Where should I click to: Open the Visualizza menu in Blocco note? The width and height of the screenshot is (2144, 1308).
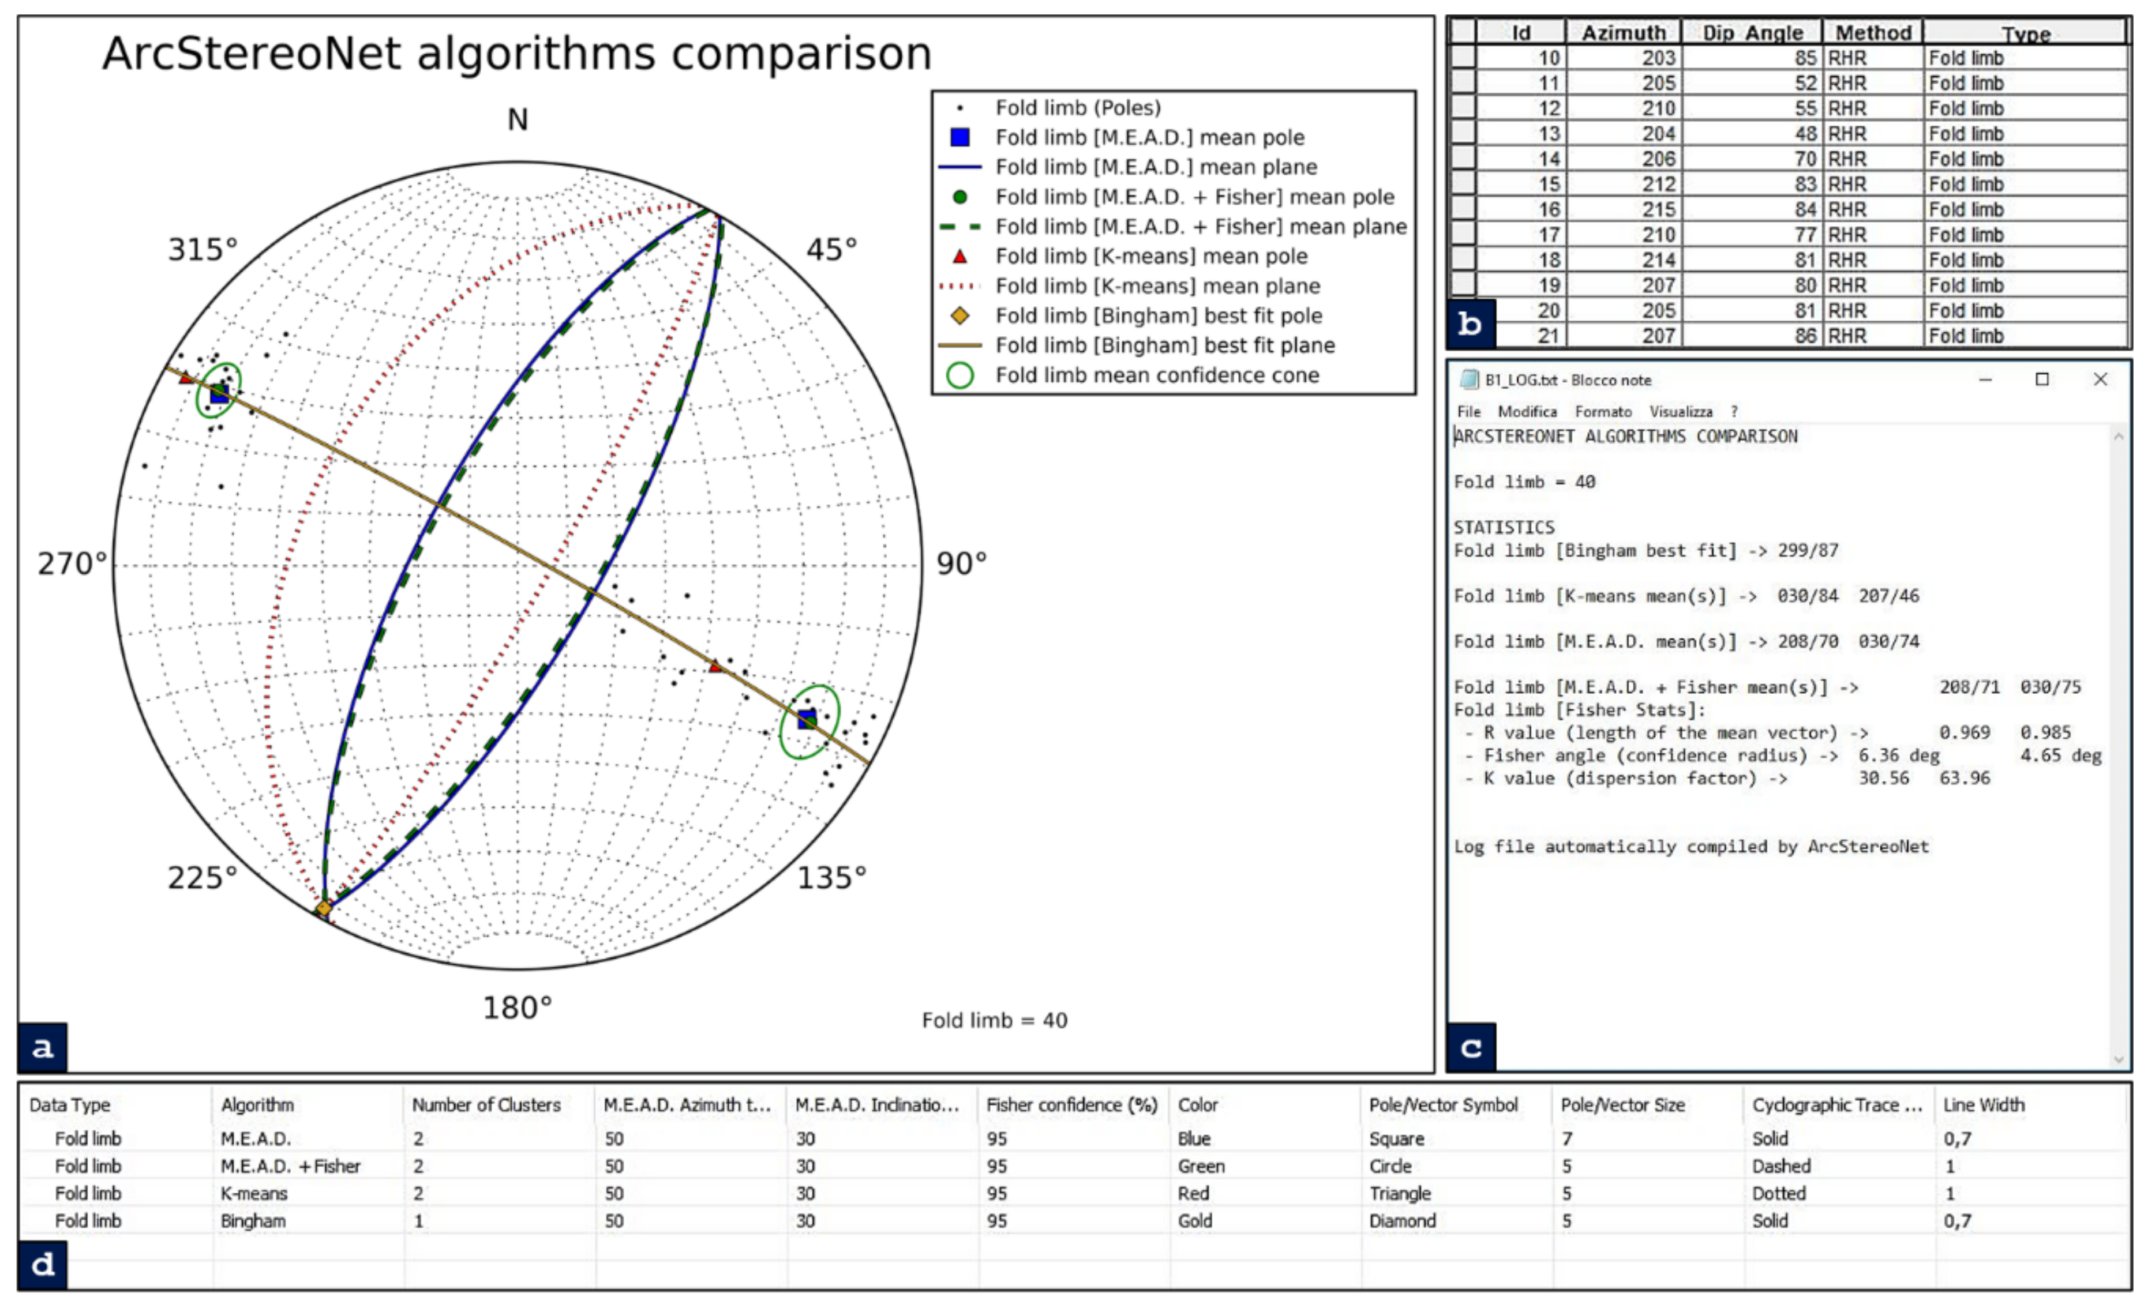1680,411
